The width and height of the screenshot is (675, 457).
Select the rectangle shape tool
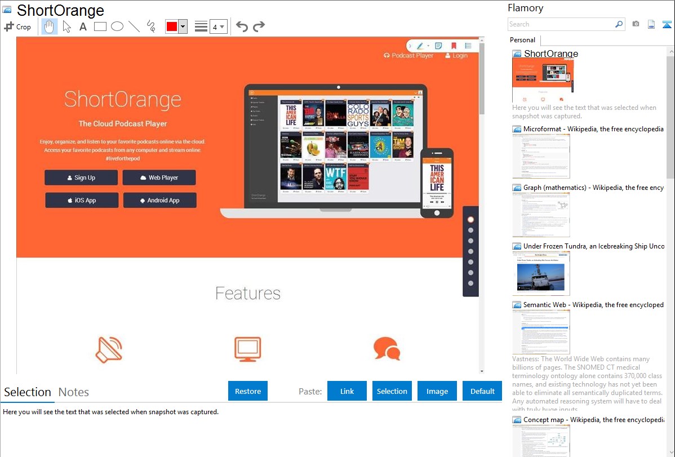tap(100, 26)
